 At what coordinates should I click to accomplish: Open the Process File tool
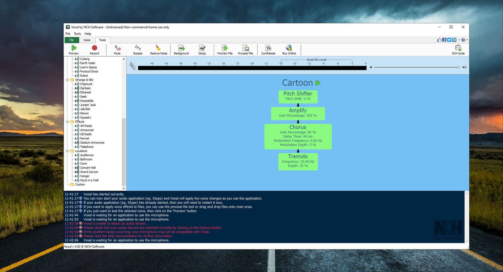pyautogui.click(x=245, y=50)
